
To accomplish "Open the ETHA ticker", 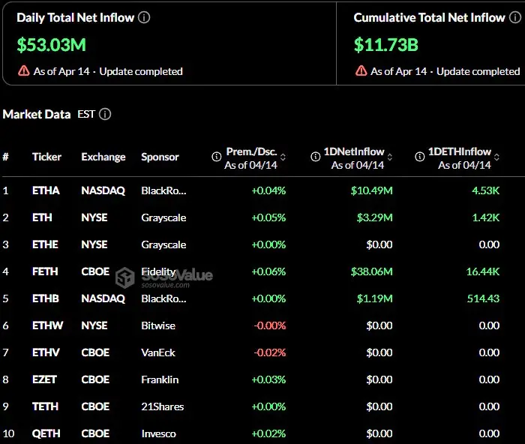I will (x=46, y=190).
